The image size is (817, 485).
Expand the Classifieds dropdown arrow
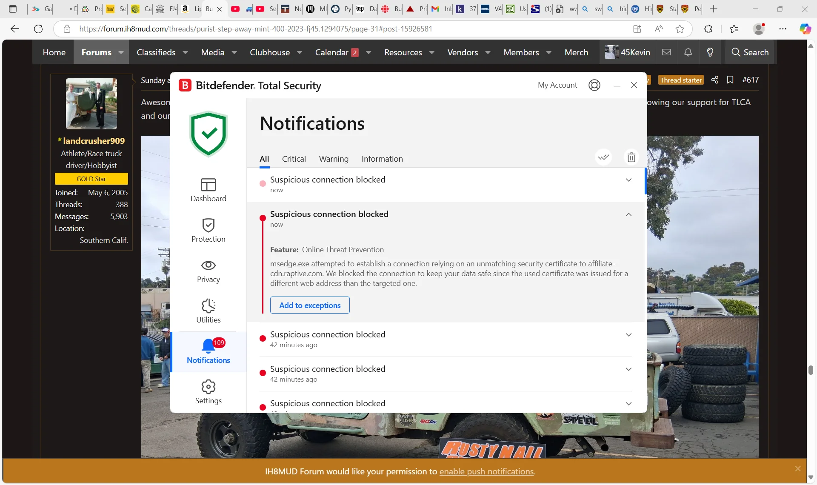click(x=185, y=52)
